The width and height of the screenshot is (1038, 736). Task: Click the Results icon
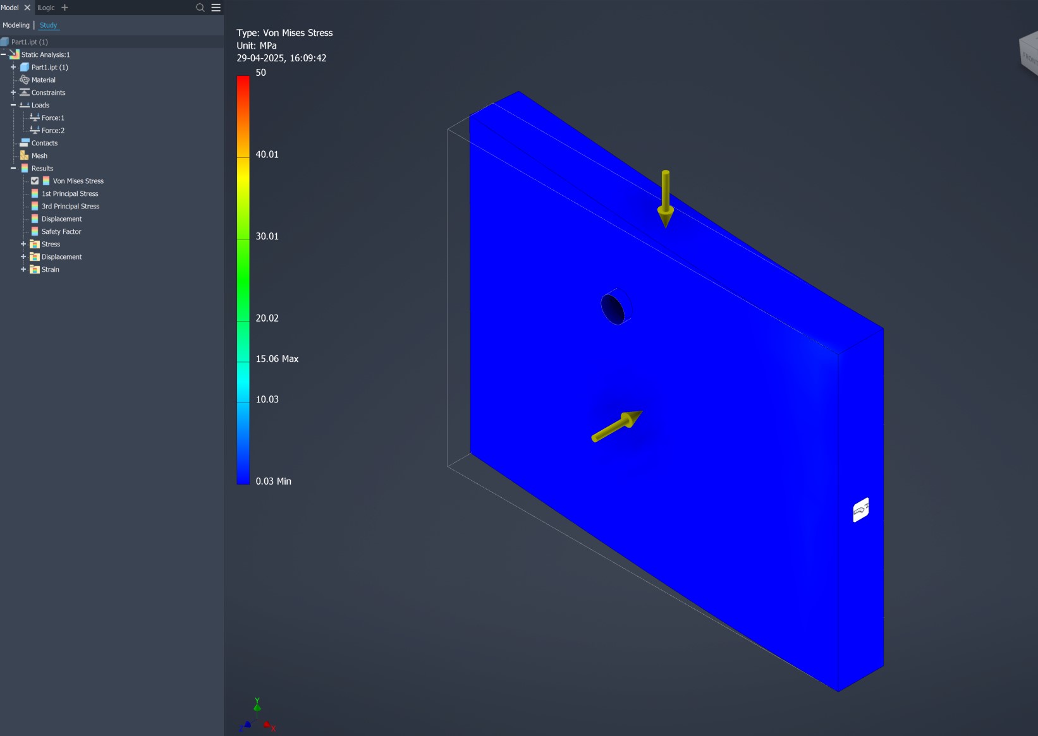click(x=25, y=168)
